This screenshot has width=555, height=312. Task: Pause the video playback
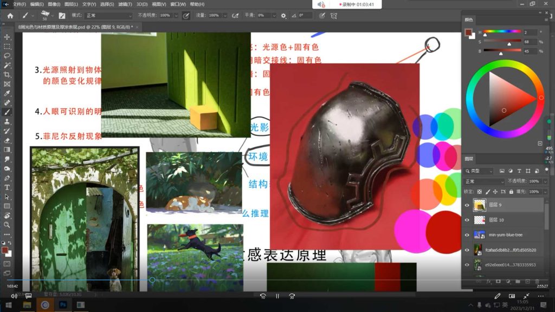click(x=277, y=296)
